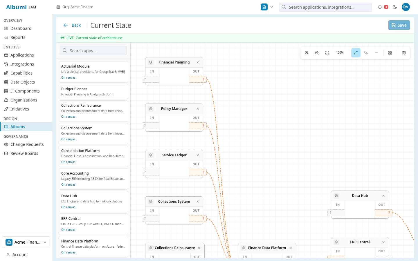The image size is (418, 261).
Task: Switch edges to the step connector style
Action: tap(366, 52)
